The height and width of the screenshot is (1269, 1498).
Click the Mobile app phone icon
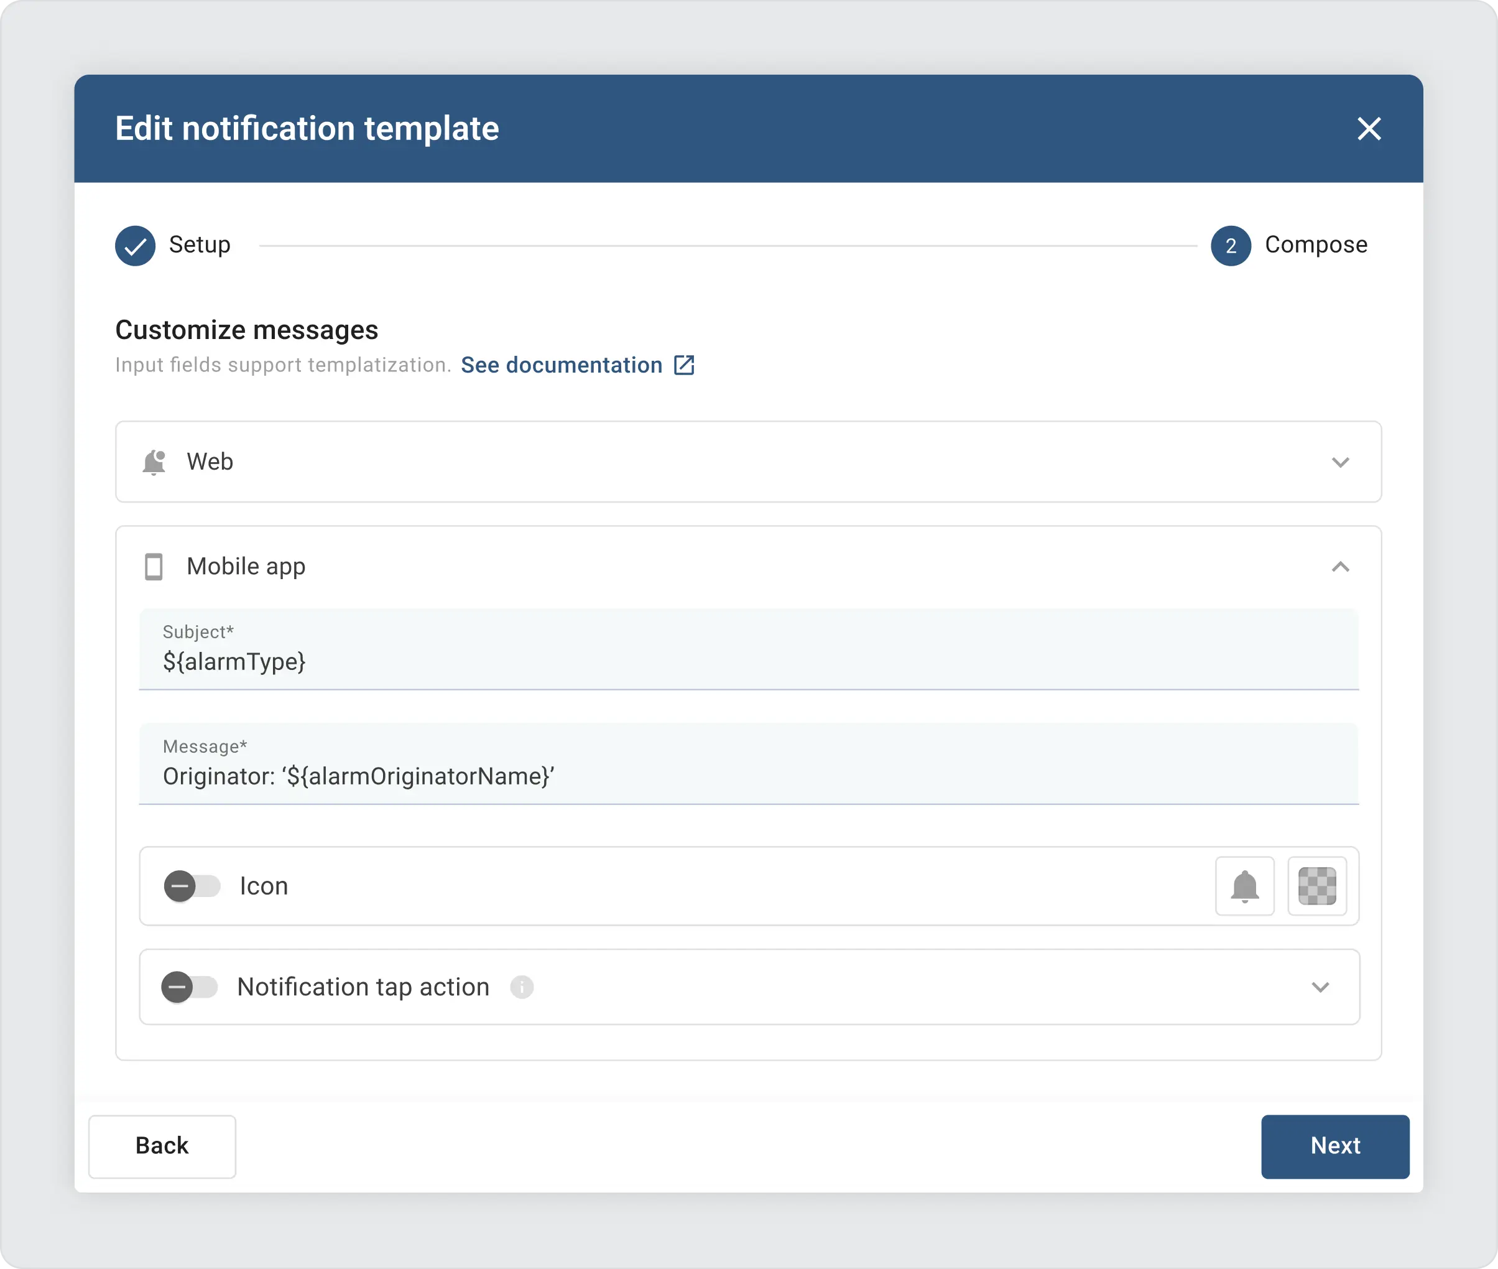coord(154,567)
